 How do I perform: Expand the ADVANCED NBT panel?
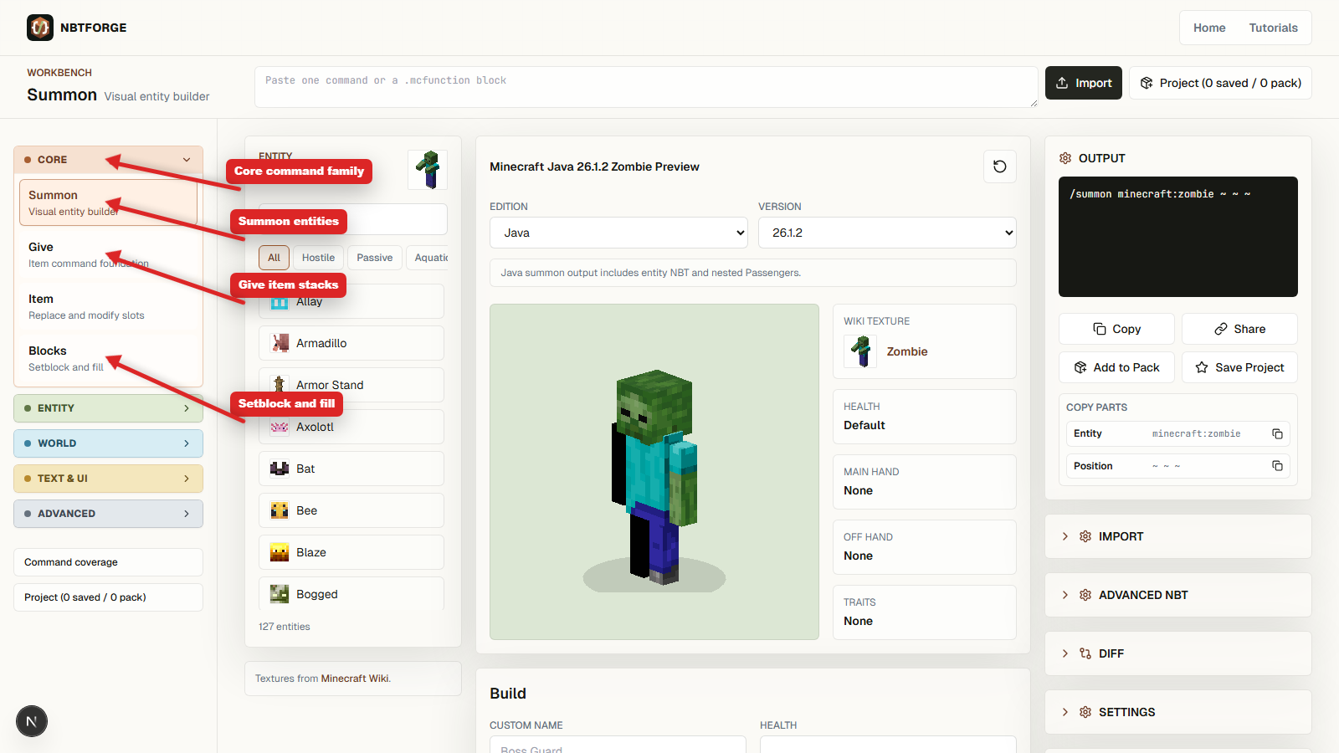(x=1178, y=595)
